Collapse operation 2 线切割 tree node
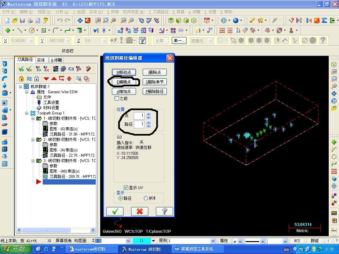339x254 pixels. 33,140
